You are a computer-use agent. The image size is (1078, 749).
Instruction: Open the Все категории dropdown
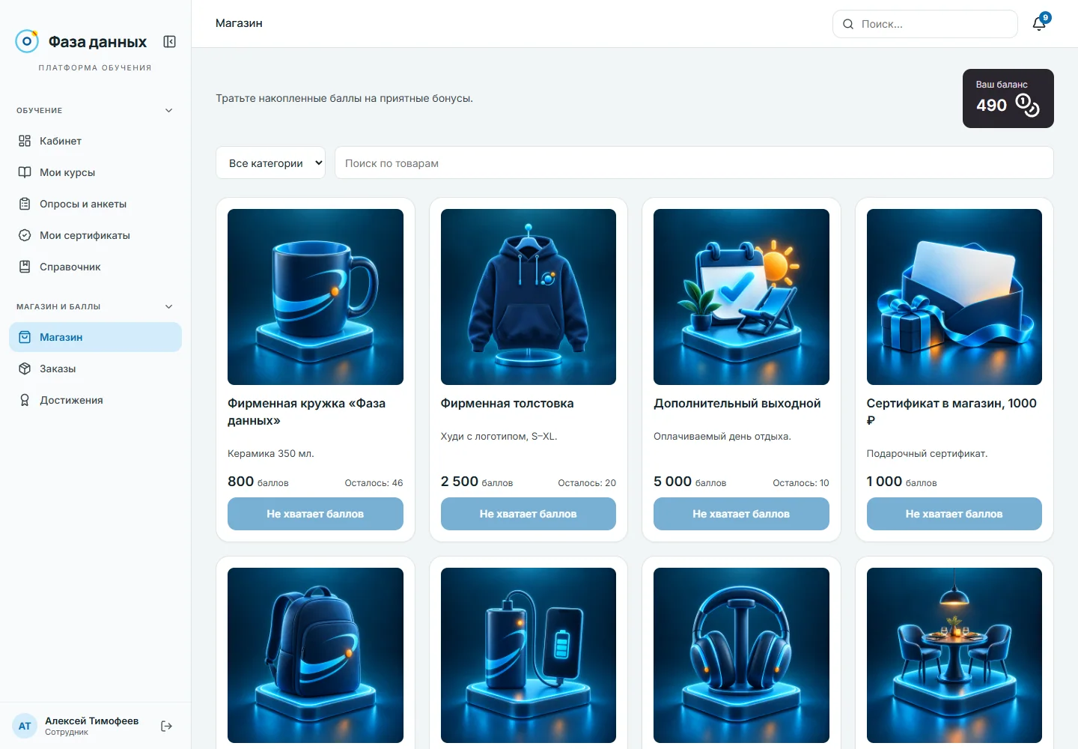(270, 163)
